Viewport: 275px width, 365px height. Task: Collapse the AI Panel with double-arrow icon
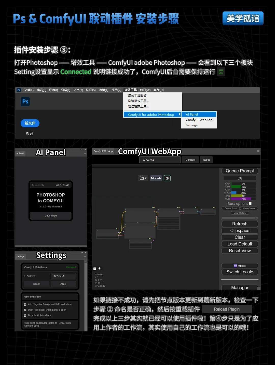pos(82,150)
